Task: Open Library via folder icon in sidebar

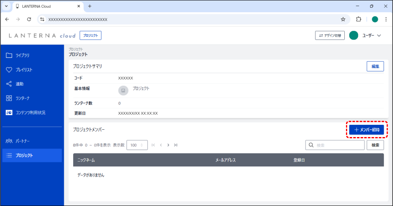Action: tap(9, 55)
